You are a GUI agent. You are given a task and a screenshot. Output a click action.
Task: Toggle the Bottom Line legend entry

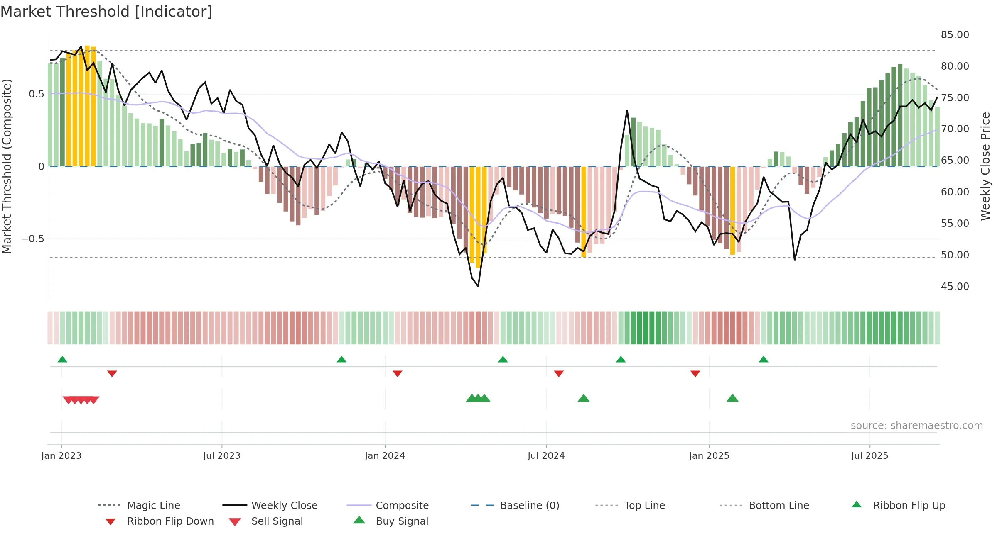[764, 505]
